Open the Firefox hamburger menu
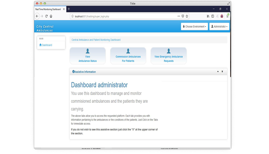The width and height of the screenshot is (269, 154). pyautogui.click(x=227, y=16)
